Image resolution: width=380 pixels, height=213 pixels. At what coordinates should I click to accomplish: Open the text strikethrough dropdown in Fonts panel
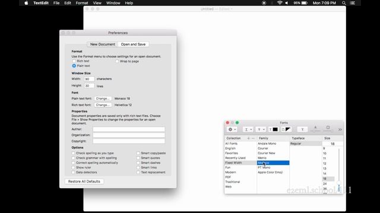tap(261, 130)
